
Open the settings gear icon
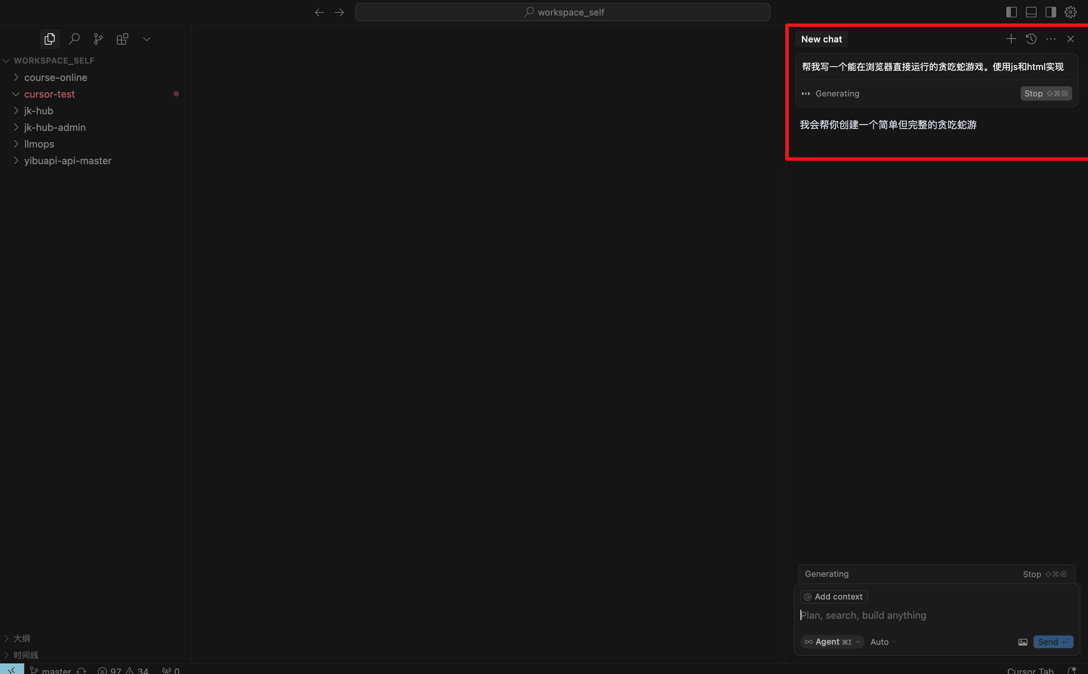pos(1071,12)
